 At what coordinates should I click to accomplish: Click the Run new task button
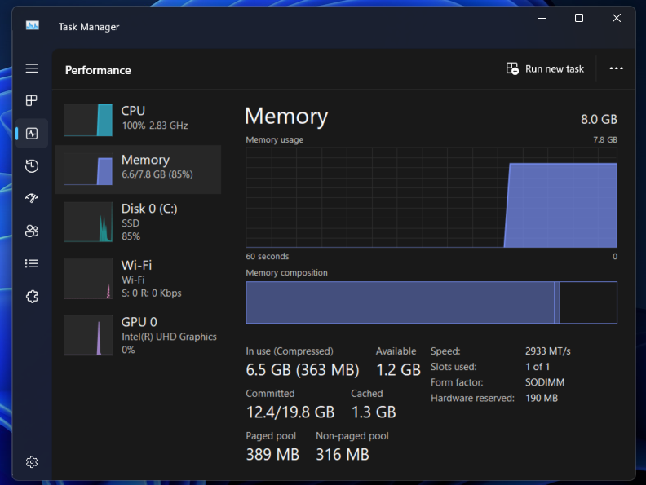click(x=545, y=69)
